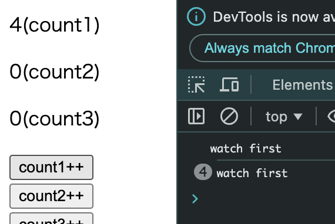The image size is (335, 224).
Task: Click the repeat count badge 4
Action: click(203, 172)
